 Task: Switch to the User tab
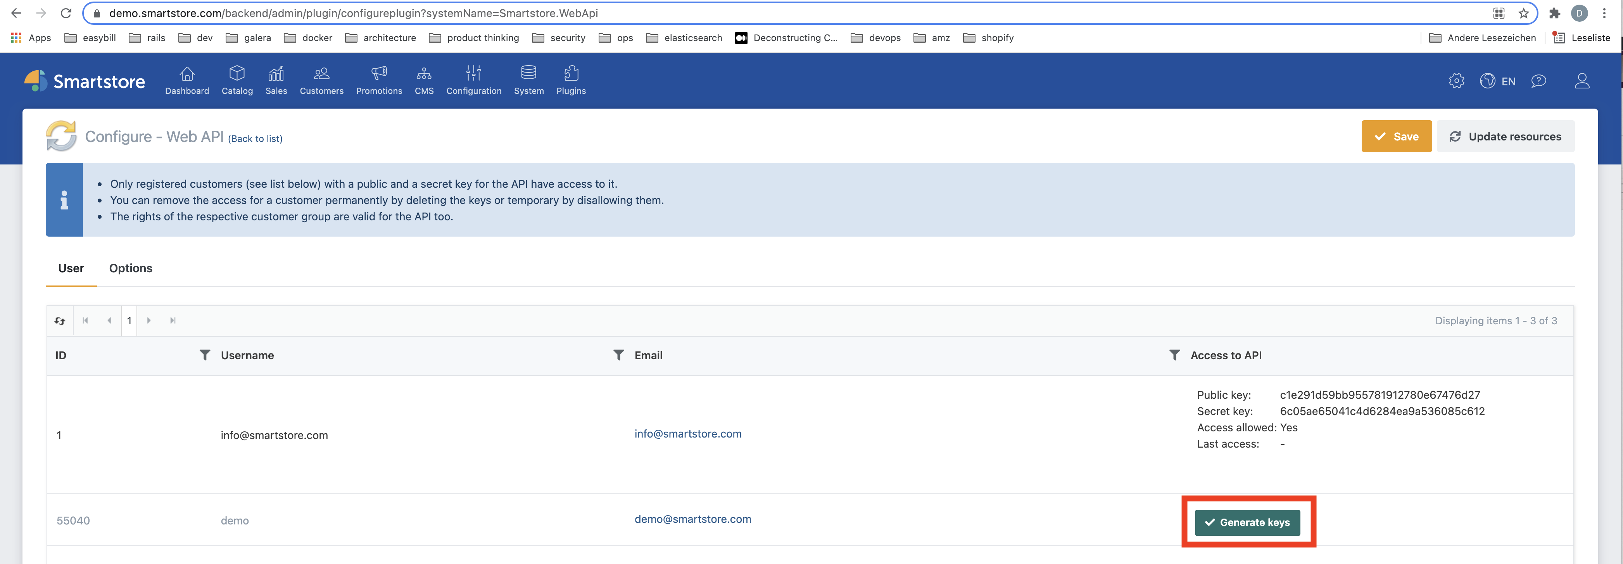point(71,268)
